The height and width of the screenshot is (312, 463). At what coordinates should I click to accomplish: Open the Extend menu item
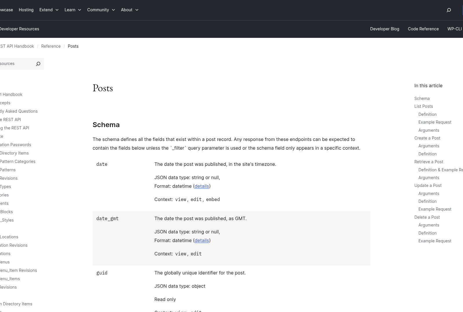pyautogui.click(x=46, y=10)
